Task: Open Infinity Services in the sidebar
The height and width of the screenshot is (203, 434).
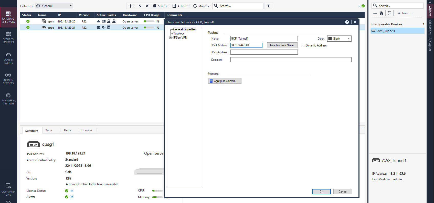Action: point(8,78)
